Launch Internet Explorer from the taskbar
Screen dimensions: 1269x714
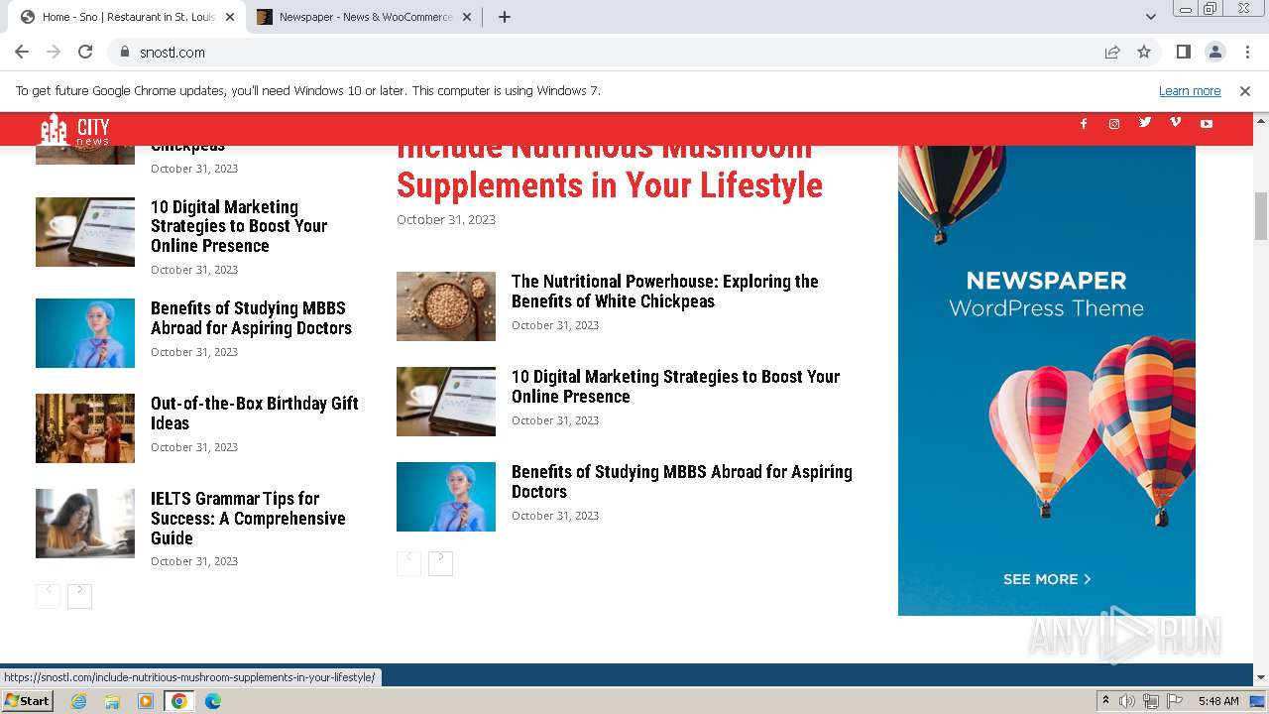point(79,701)
